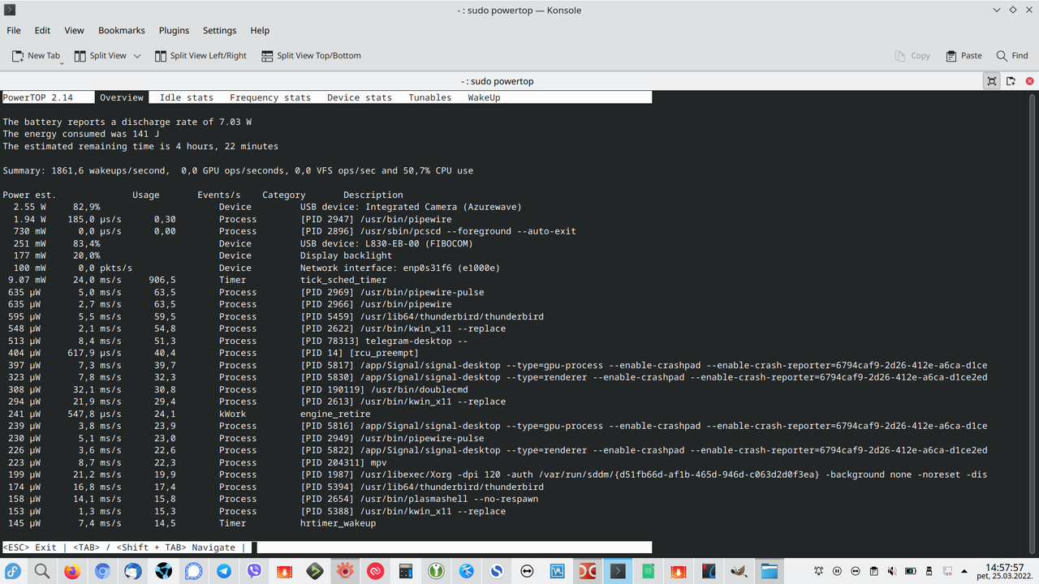Open the Fedora application launcher

pos(13,571)
